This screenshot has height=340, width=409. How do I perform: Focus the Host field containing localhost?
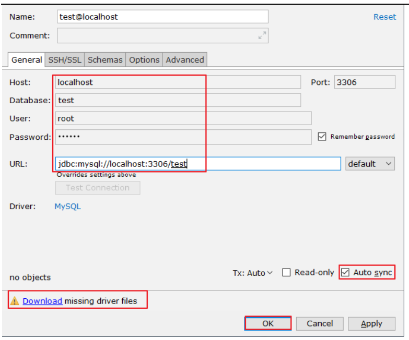coord(178,82)
